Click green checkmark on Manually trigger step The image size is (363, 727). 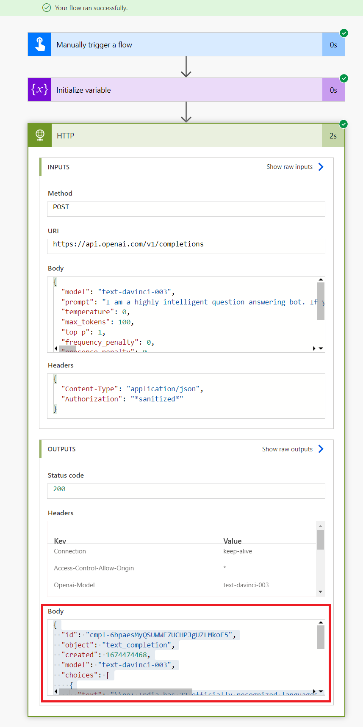344,33
